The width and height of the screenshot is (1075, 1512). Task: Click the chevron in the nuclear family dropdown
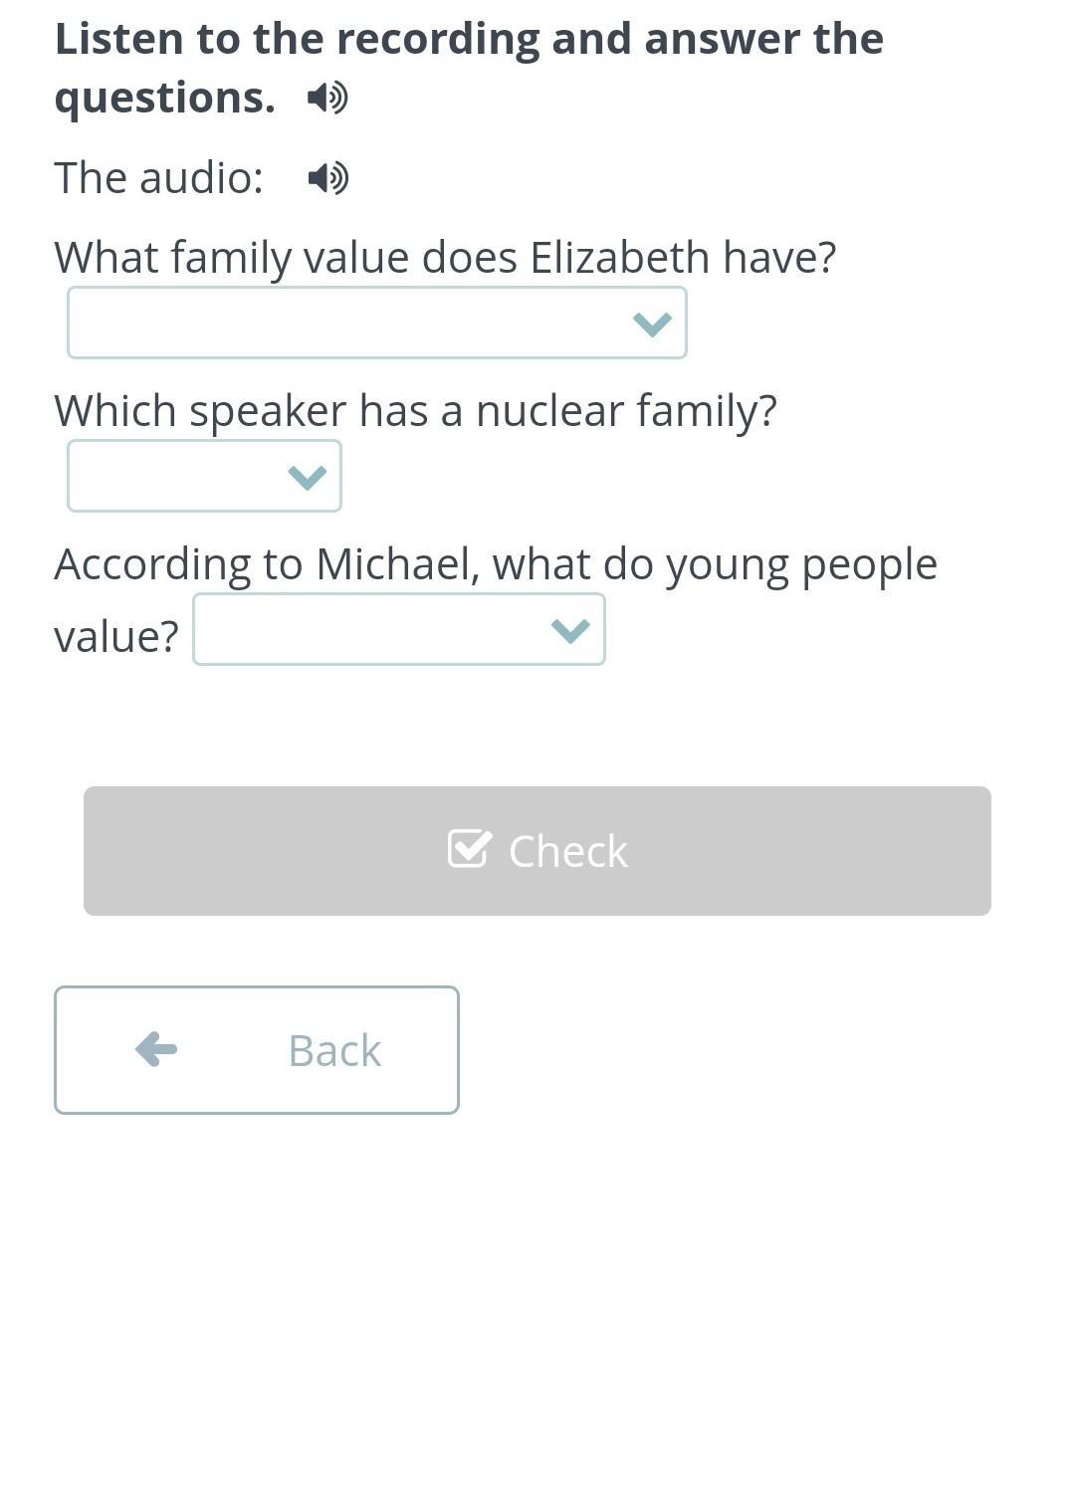[307, 477]
